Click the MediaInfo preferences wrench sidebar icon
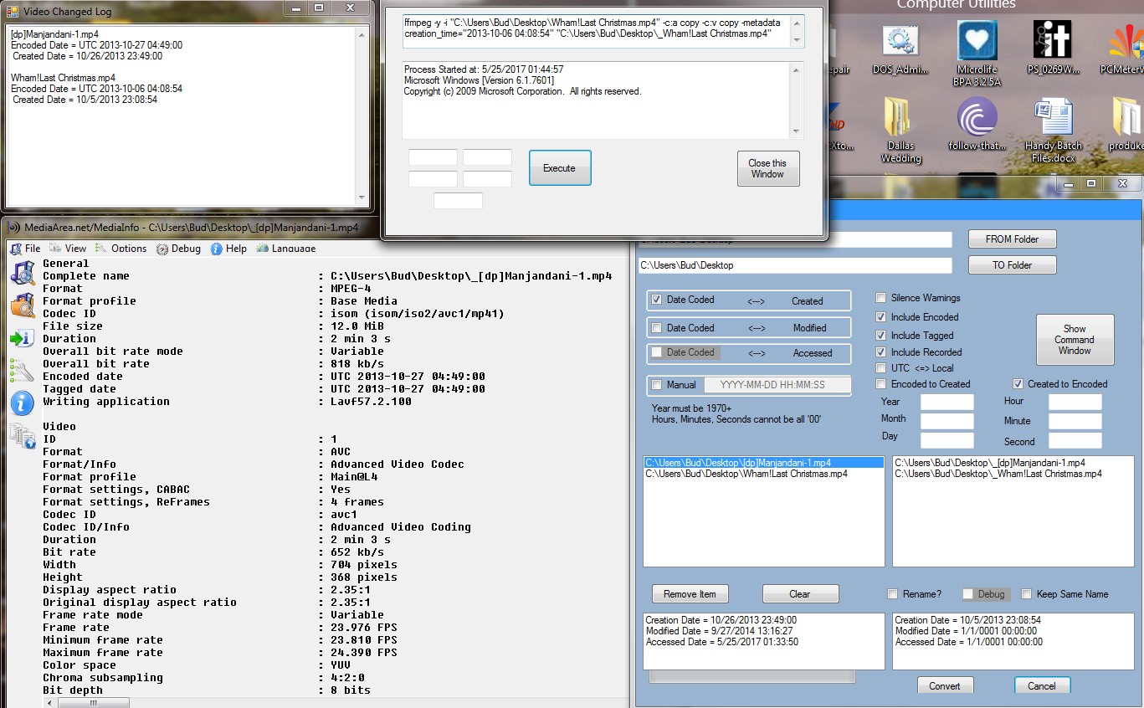 [x=22, y=370]
